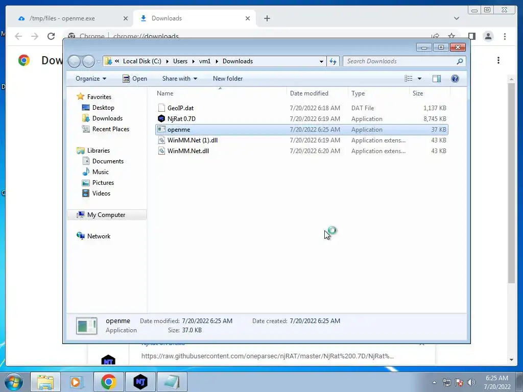Open File Explorer from taskbar

click(45, 382)
